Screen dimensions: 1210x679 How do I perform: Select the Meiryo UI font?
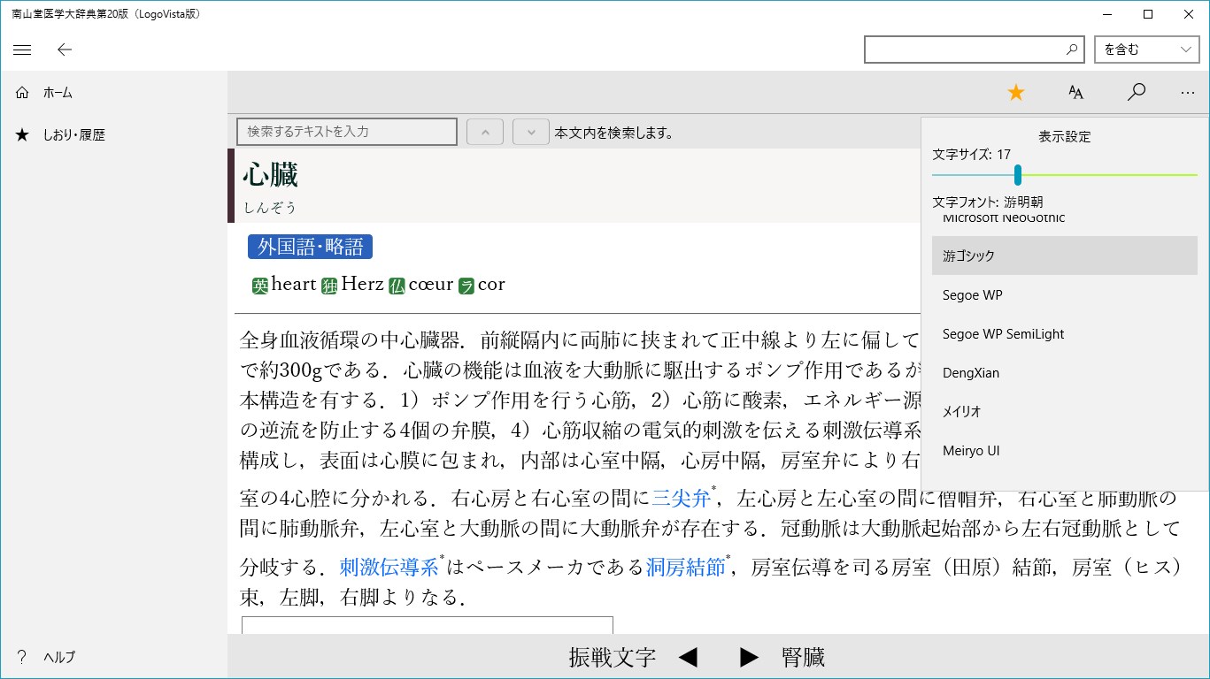pos(1065,451)
